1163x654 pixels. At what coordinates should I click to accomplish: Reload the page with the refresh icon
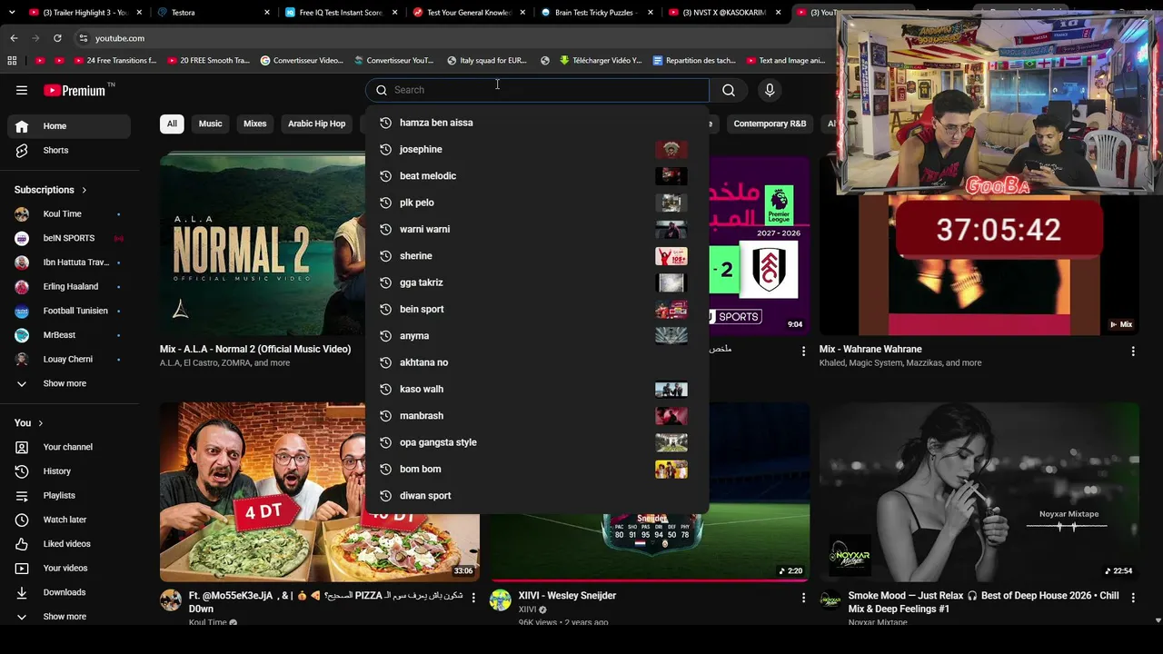coord(57,38)
